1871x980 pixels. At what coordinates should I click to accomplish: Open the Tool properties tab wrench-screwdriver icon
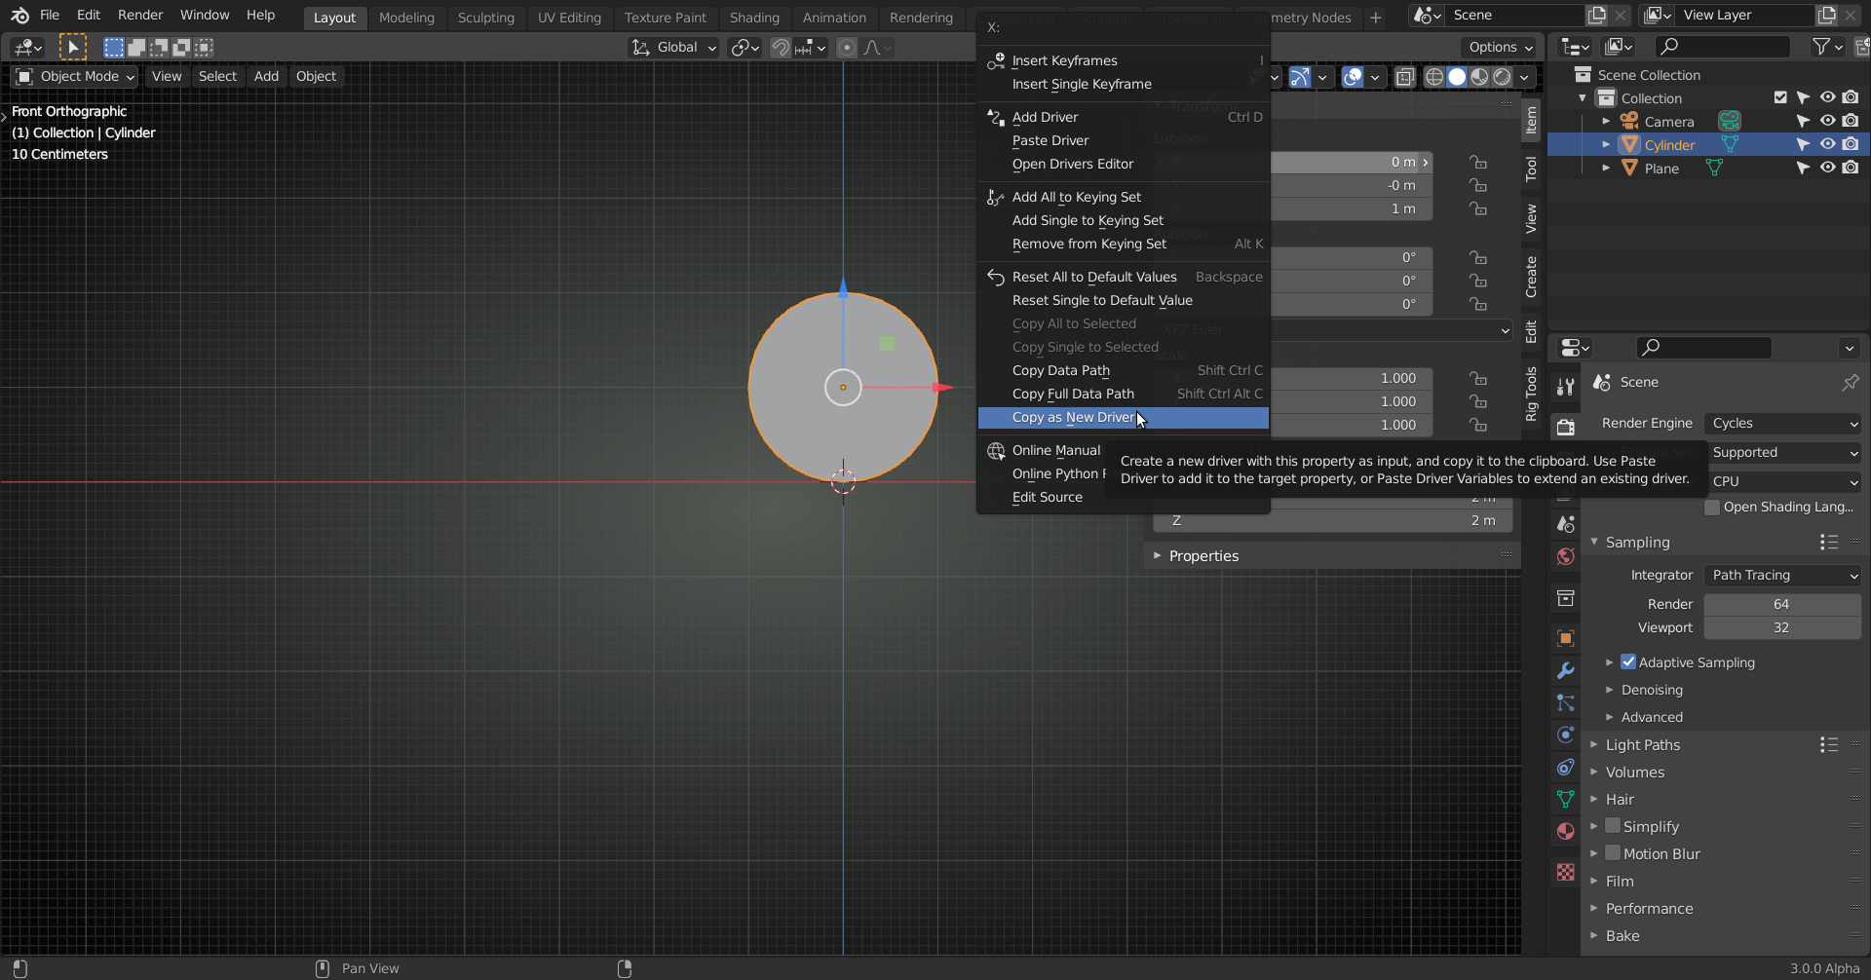pos(1565,387)
